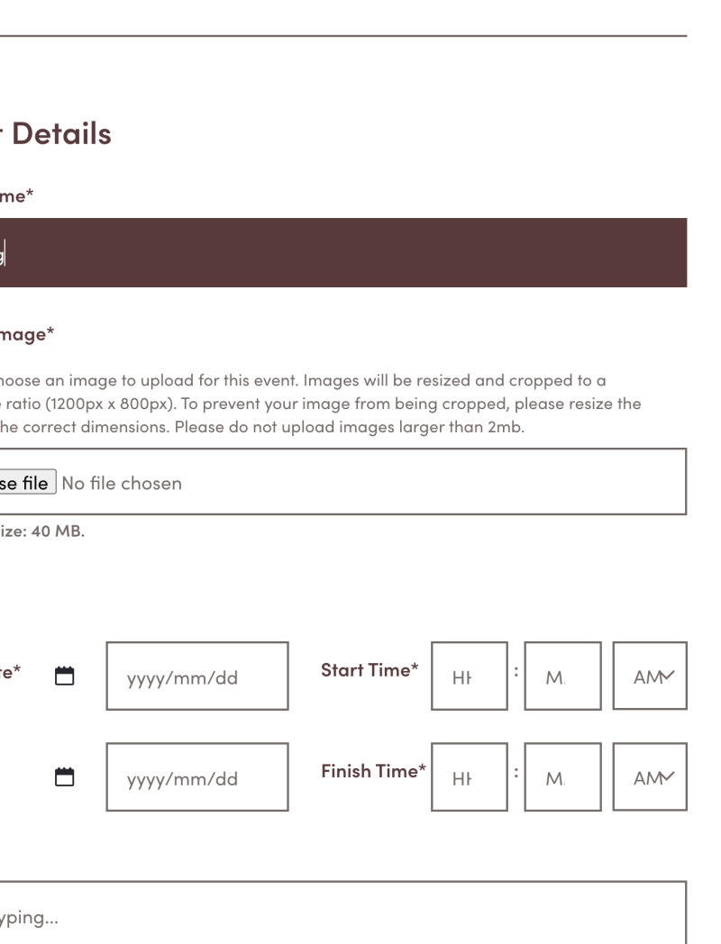
Task: Click the Finish Time hours field
Action: click(x=469, y=776)
